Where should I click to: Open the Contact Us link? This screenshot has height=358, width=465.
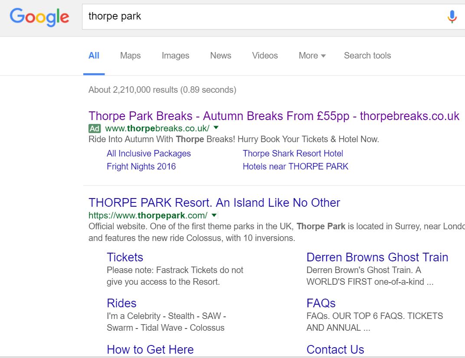coord(335,349)
